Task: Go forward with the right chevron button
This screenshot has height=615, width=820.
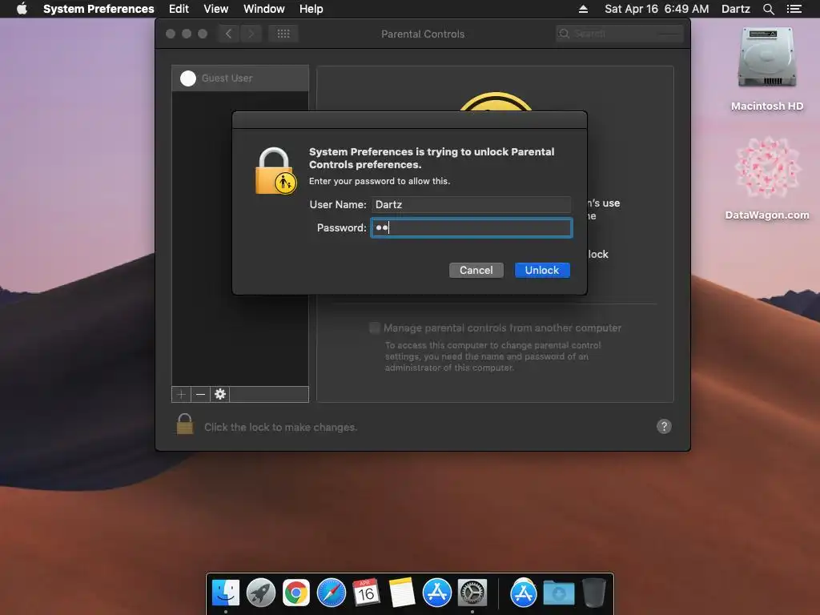Action: (251, 34)
